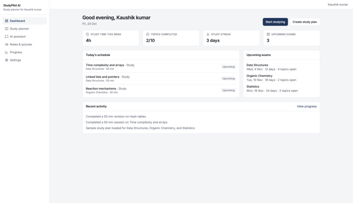Click the Settings gear icon
Viewport: 353px width, 203px height.
tap(7, 60)
